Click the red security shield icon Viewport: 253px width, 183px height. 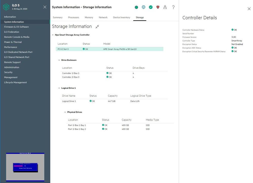pos(158,7)
